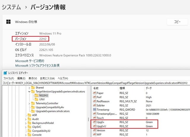
Task: Click the string icon of UpgEx value
Action: pos(94,122)
